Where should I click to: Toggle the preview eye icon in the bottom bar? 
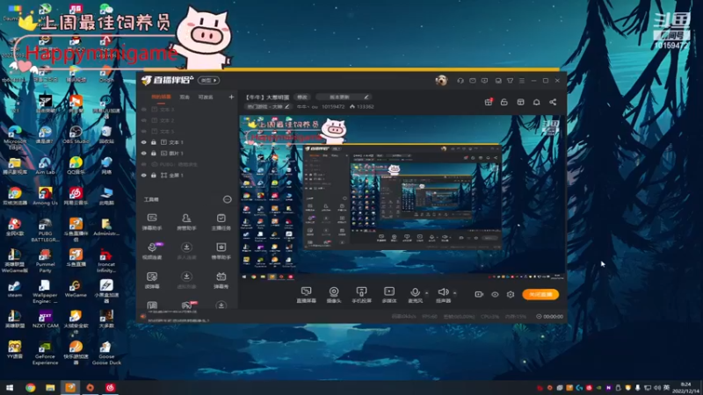click(495, 294)
